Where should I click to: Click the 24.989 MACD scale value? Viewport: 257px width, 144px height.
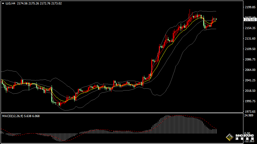249,116
